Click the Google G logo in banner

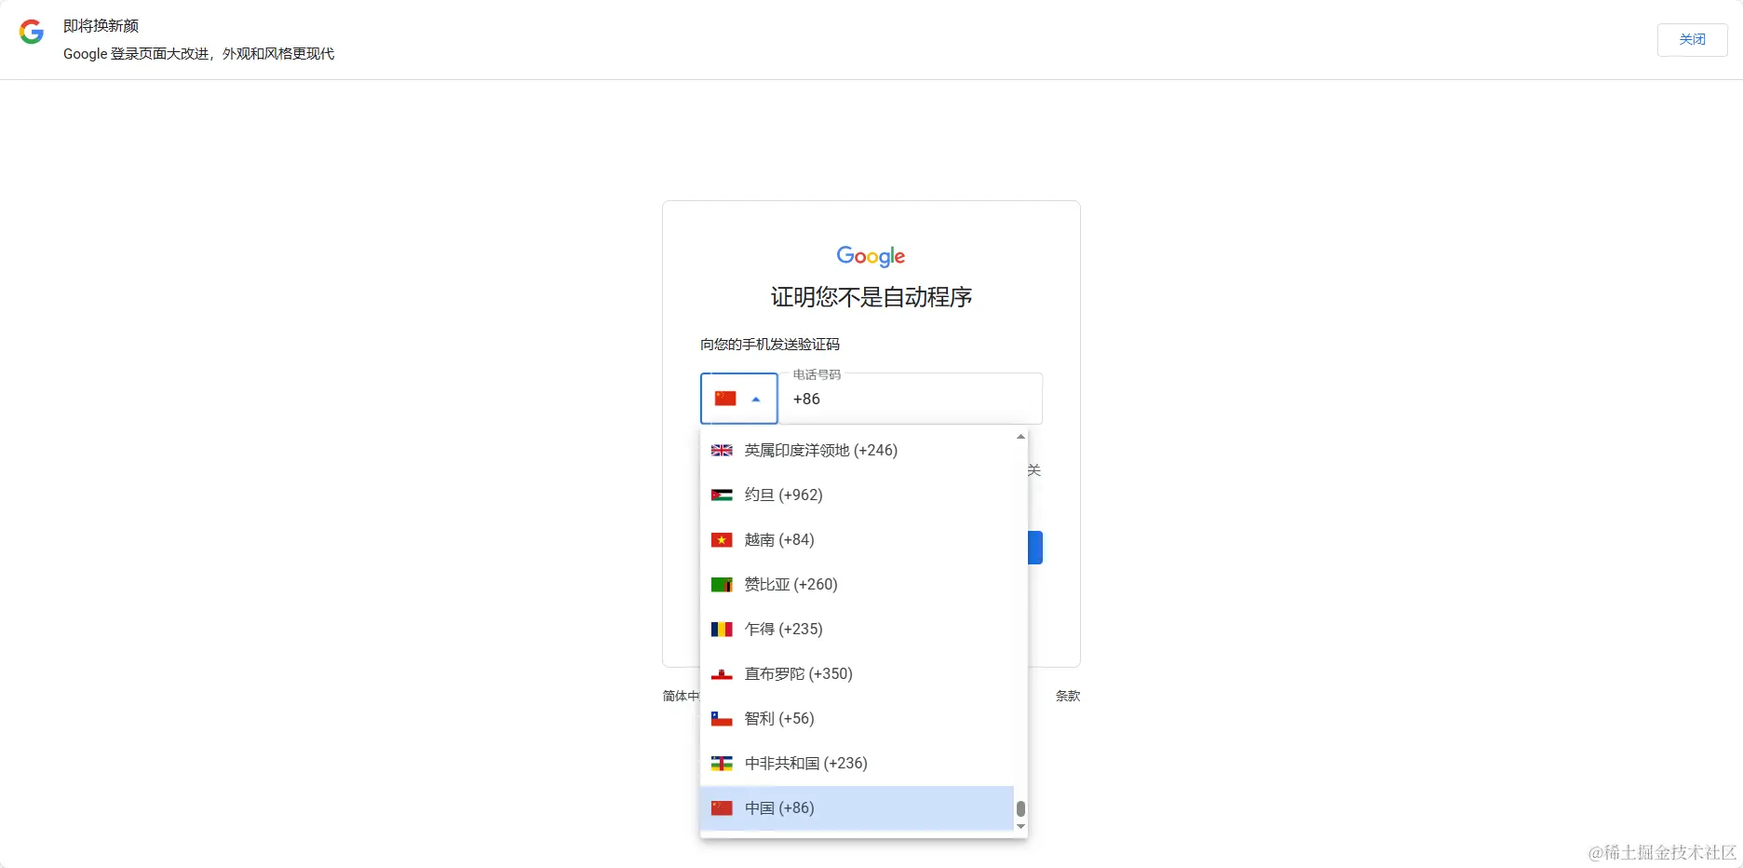pos(32,33)
